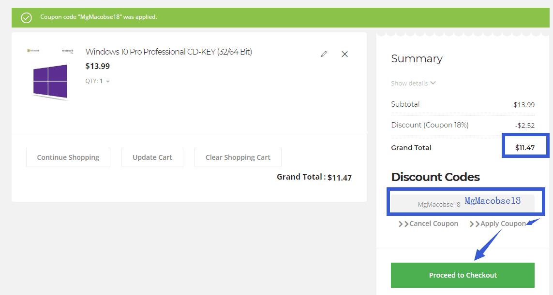Viewport: 553px width, 295px height.
Task: Click the checkmark icon in green banner
Action: click(26, 17)
